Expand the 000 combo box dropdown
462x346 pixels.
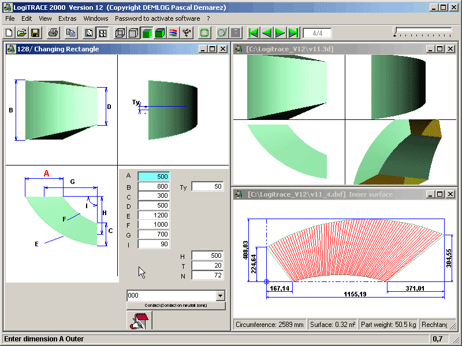(x=220, y=295)
